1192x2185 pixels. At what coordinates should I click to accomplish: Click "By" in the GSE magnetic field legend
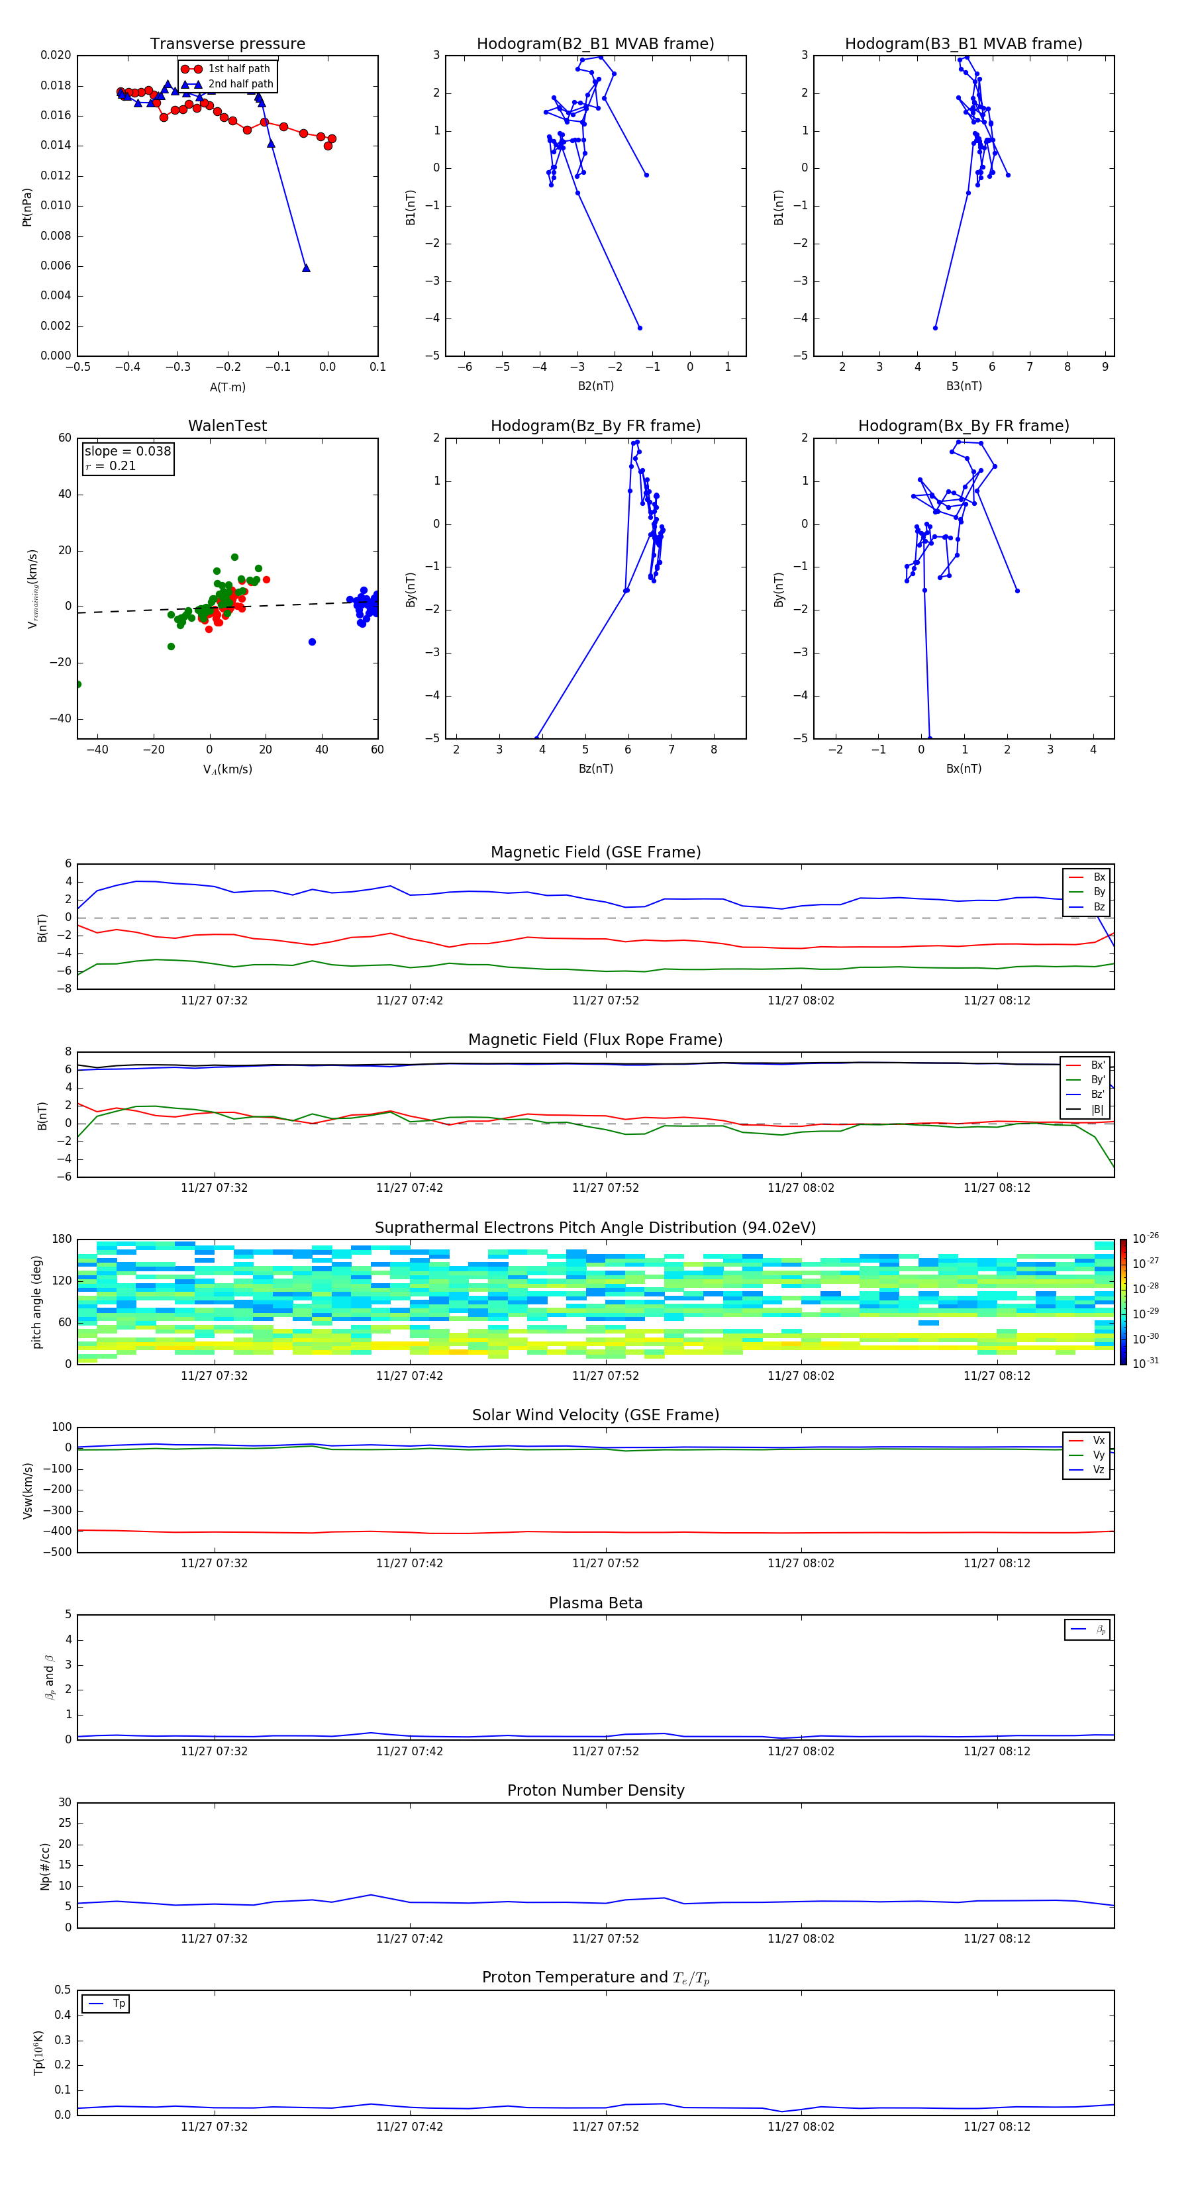[x=1099, y=891]
